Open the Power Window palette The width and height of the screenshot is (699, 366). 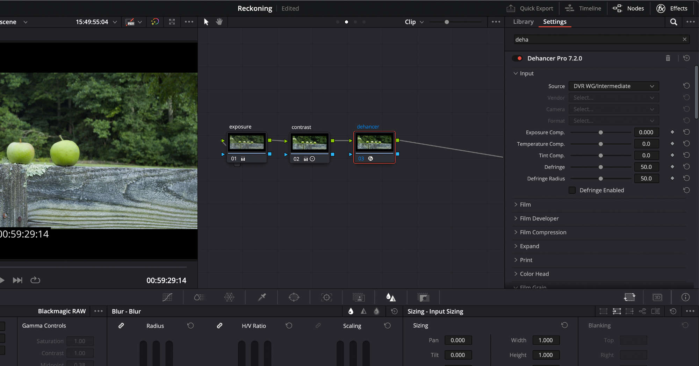click(x=294, y=297)
